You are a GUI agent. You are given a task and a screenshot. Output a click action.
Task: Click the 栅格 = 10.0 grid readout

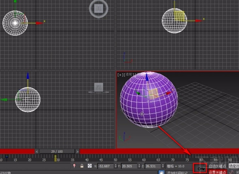(176, 166)
